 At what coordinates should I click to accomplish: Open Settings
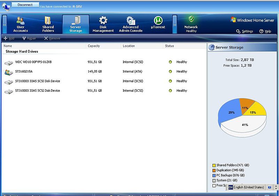(245, 31)
